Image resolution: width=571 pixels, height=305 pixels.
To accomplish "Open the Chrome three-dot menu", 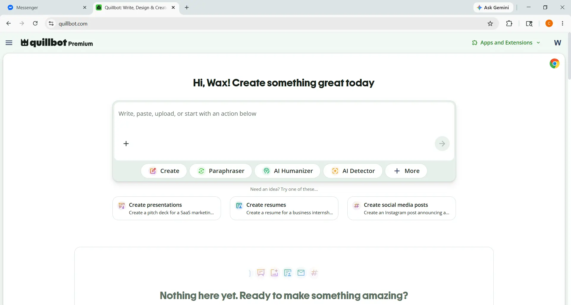I will (x=563, y=23).
